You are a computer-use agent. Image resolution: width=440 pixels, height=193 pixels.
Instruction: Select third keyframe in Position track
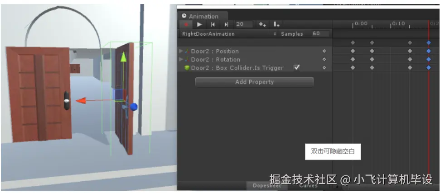point(410,51)
